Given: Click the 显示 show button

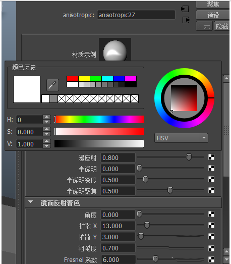Looking at the screenshot, I should click(204, 26).
